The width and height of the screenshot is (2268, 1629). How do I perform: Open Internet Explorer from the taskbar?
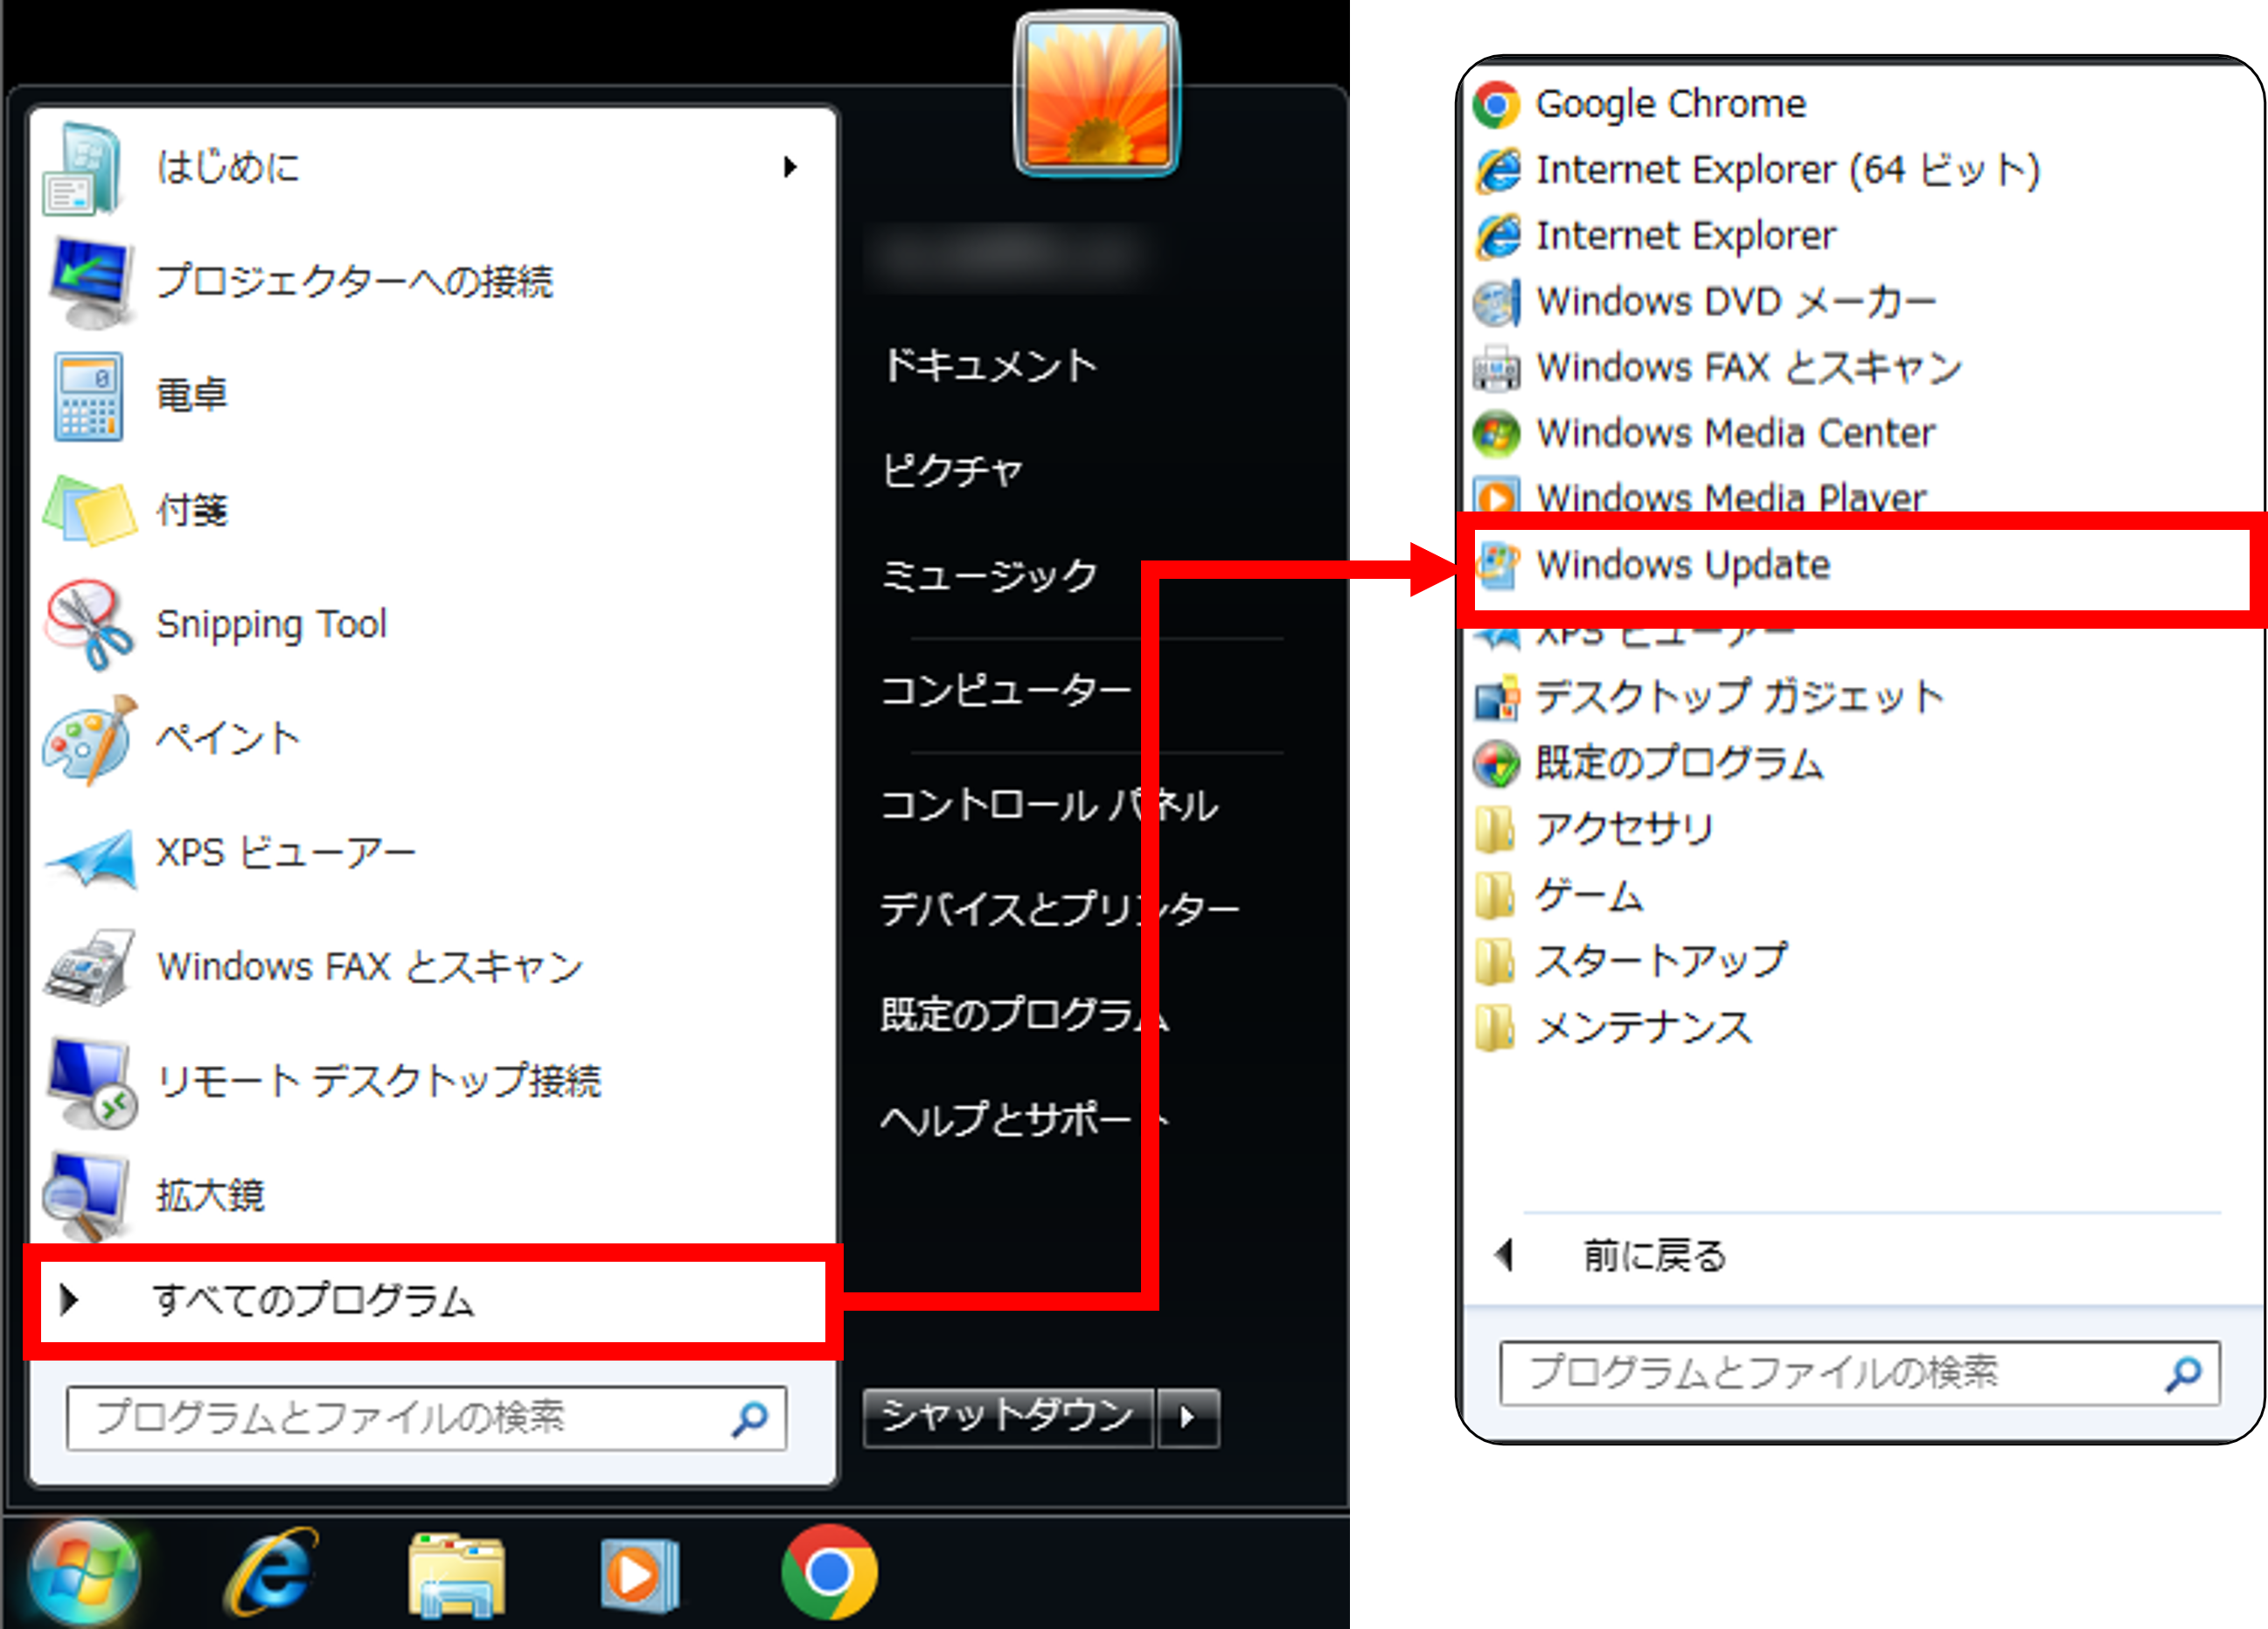270,1572
